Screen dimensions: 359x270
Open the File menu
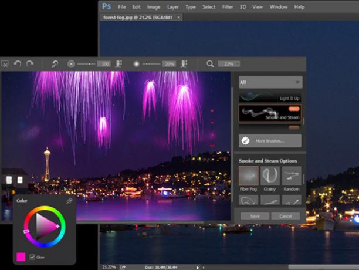click(122, 7)
